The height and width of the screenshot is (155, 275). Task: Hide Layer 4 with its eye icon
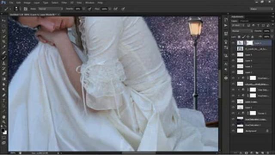(233, 60)
